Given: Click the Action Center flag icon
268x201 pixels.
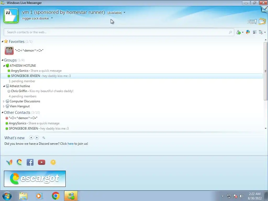Looking at the screenshot, I should 235,196.
